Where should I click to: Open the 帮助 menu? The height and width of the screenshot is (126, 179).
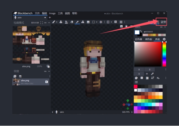pos(75,14)
